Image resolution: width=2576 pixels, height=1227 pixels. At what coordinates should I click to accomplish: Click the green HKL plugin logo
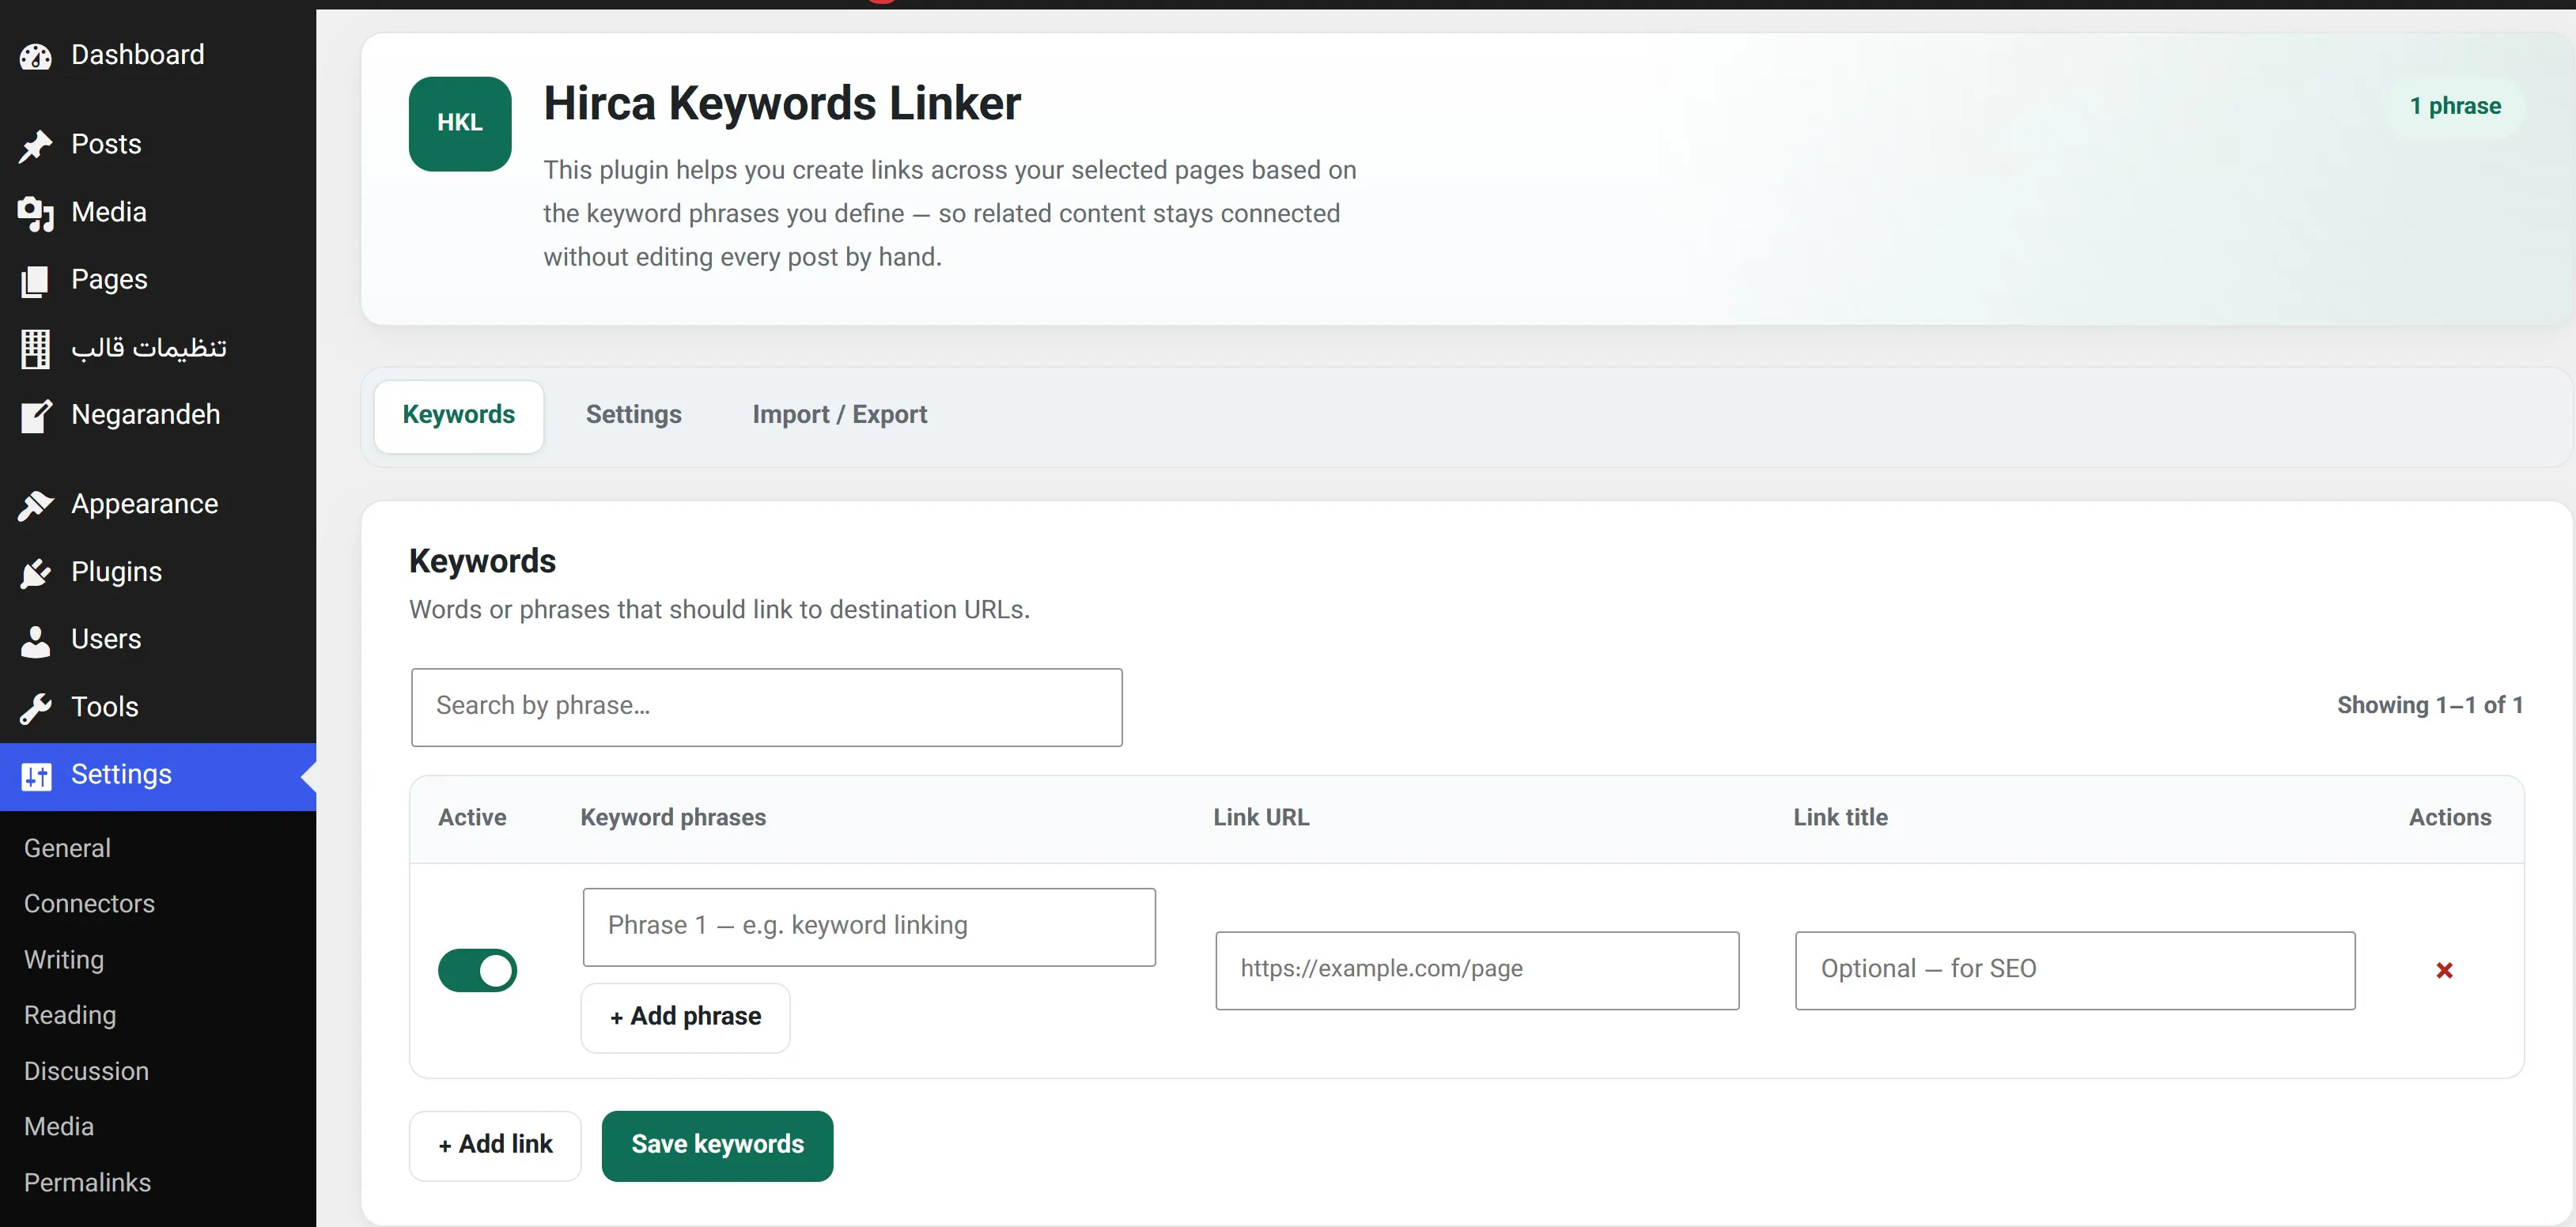click(460, 123)
